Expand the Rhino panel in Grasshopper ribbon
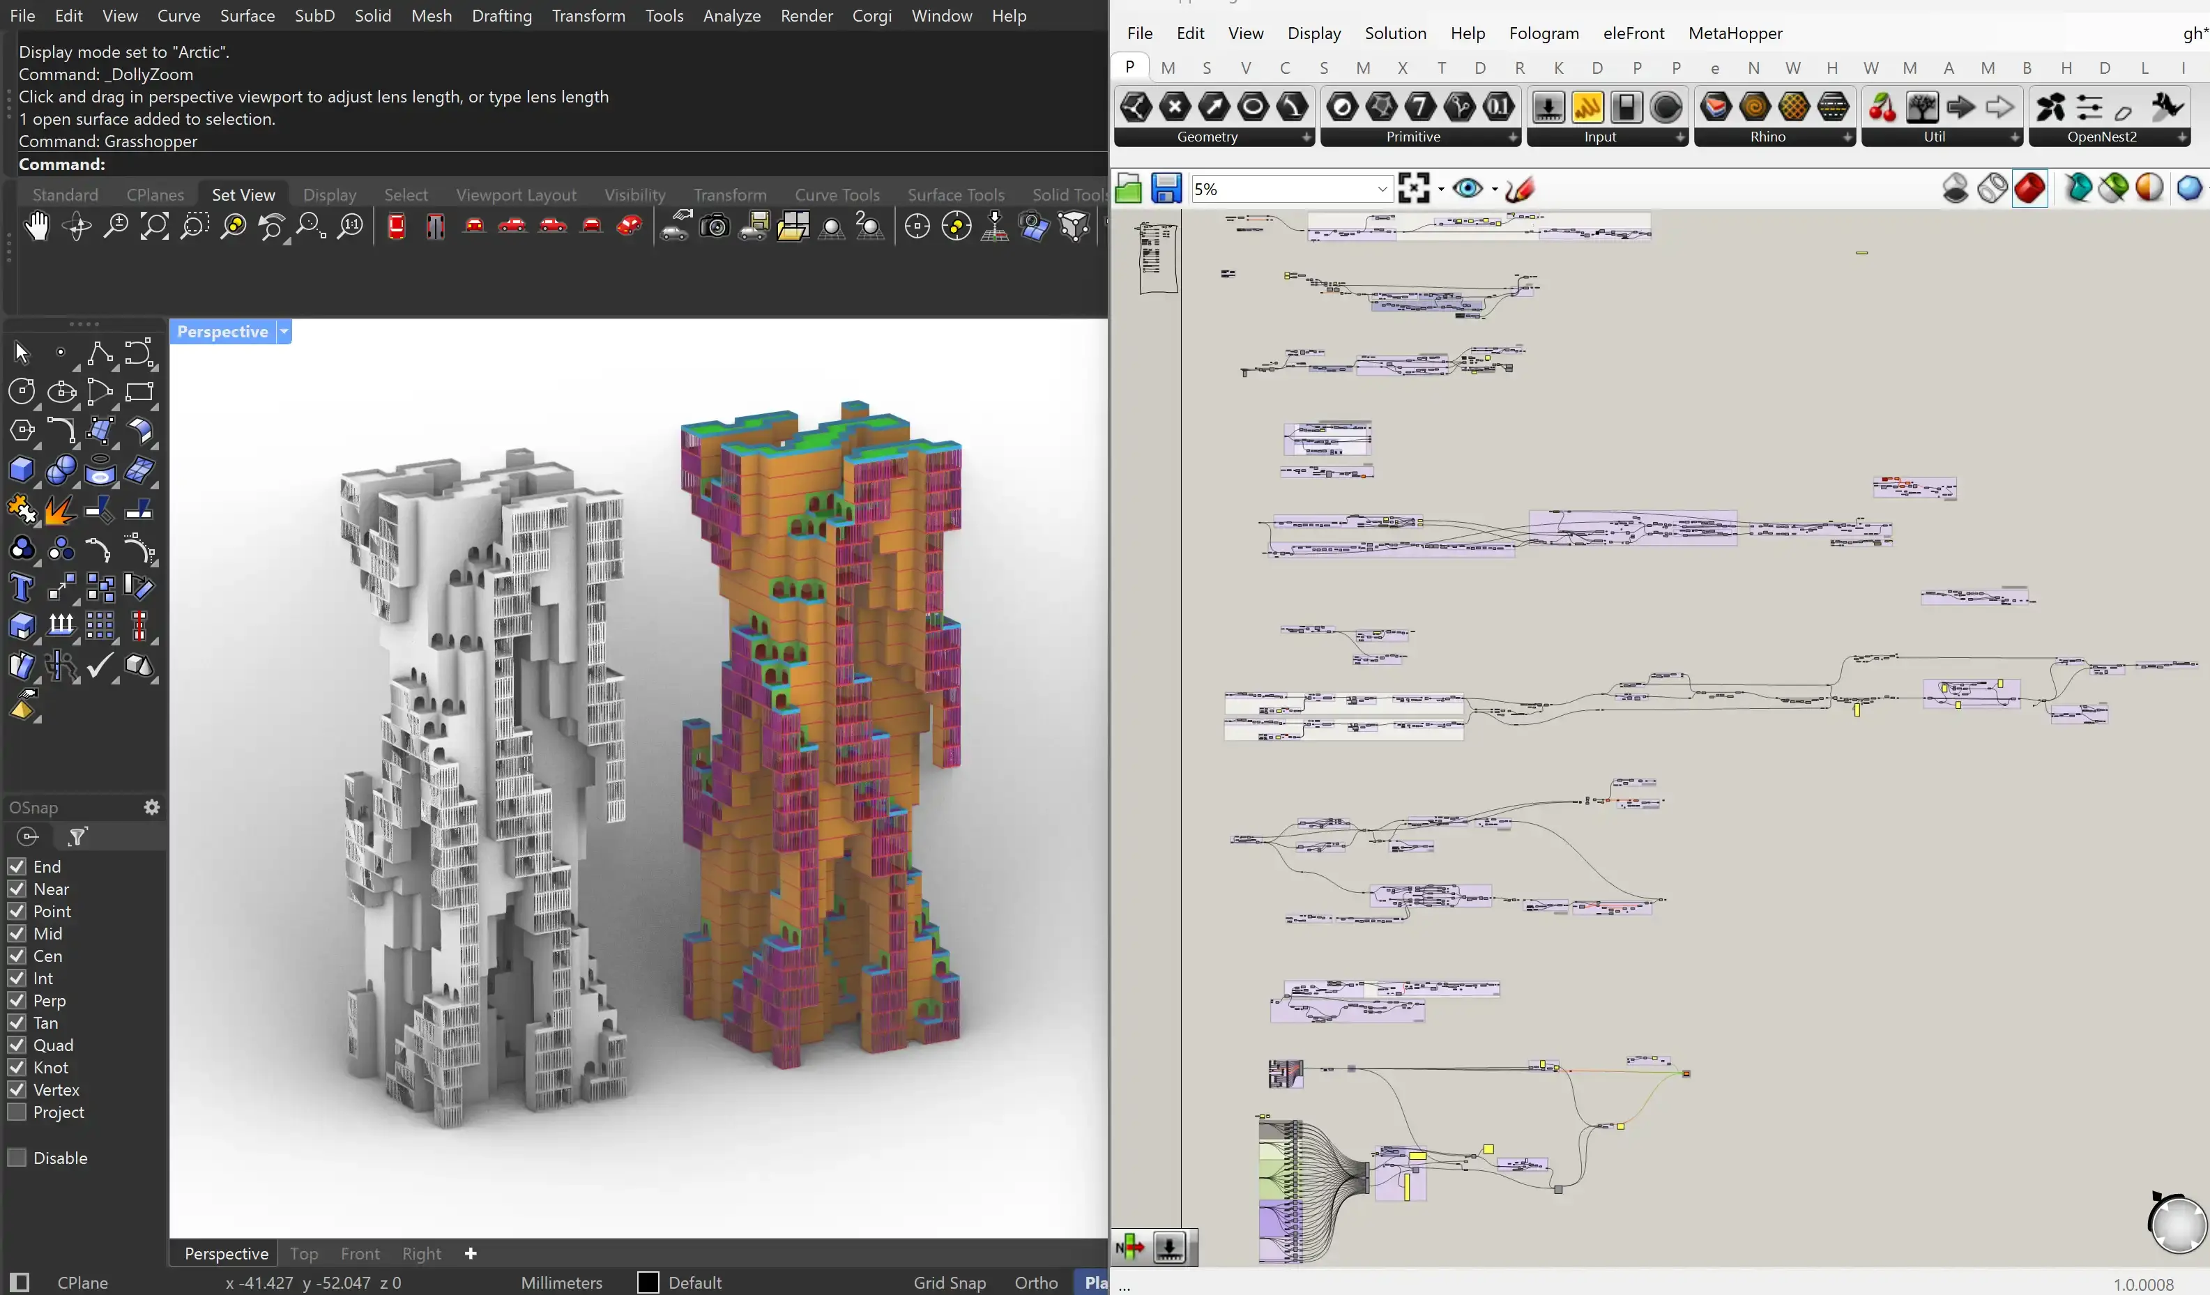Viewport: 2210px width, 1295px height. click(1847, 137)
